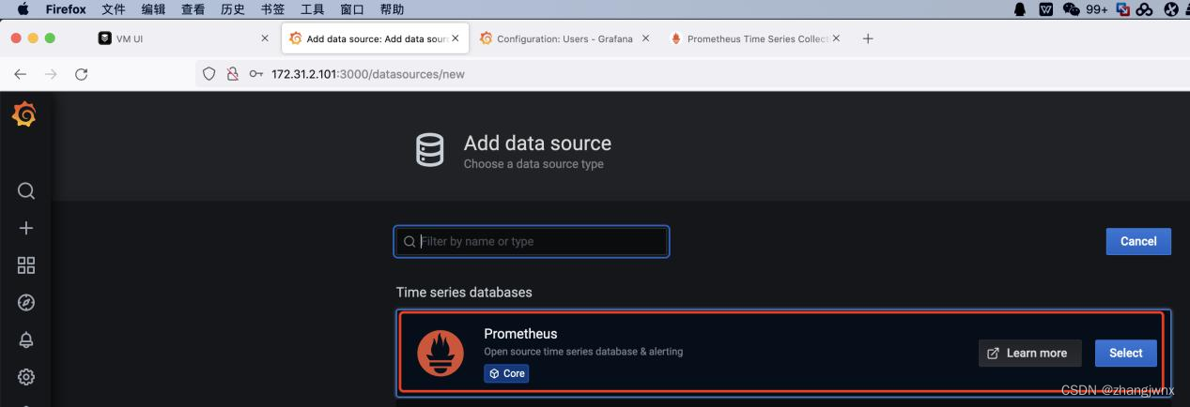Viewport: 1190px width, 407px height.
Task: Close the VM UI tab
Action: click(265, 38)
